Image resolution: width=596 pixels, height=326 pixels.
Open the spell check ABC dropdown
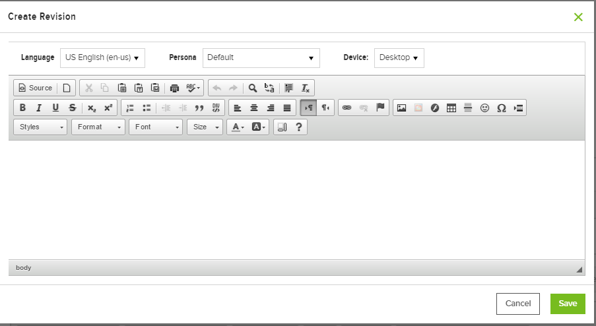tap(193, 88)
